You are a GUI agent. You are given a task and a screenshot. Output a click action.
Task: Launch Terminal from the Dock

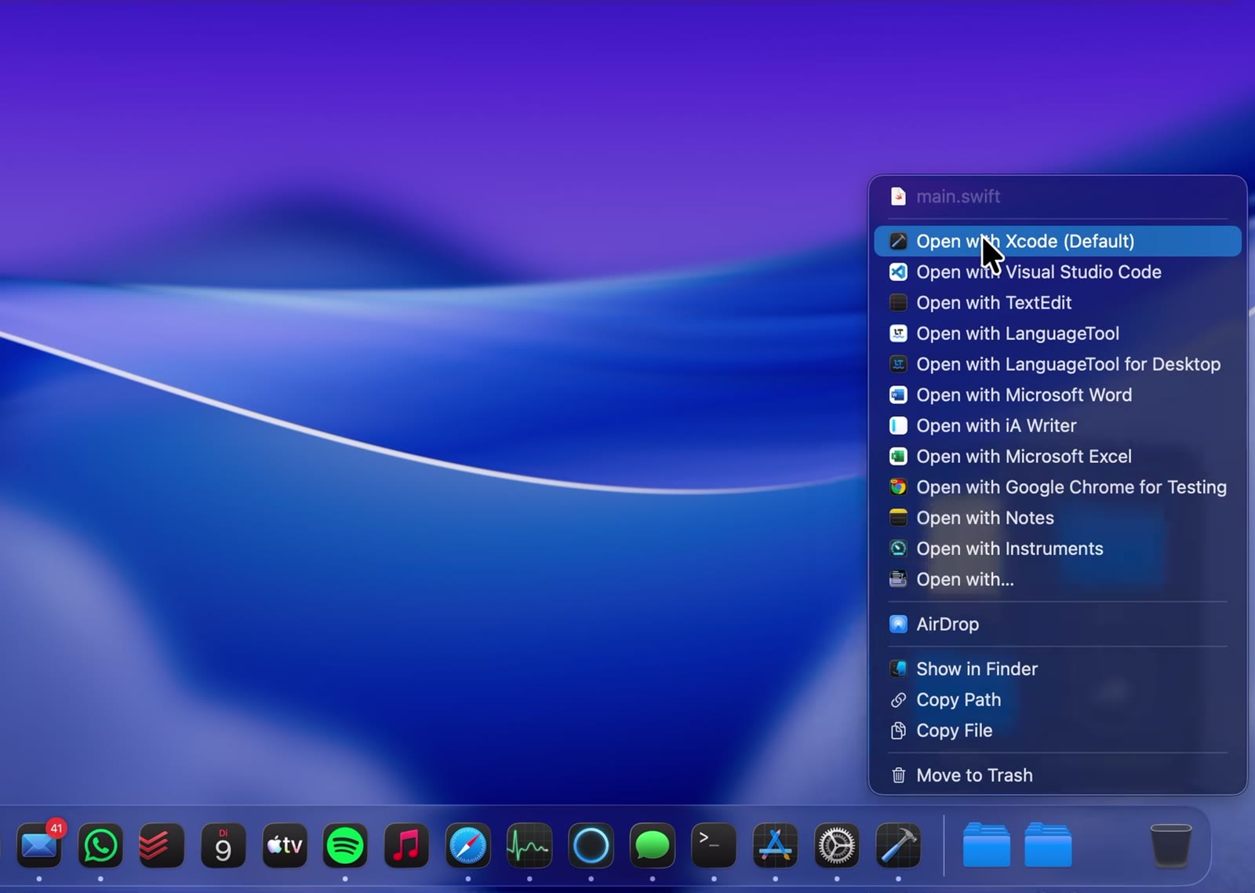pyautogui.click(x=714, y=845)
